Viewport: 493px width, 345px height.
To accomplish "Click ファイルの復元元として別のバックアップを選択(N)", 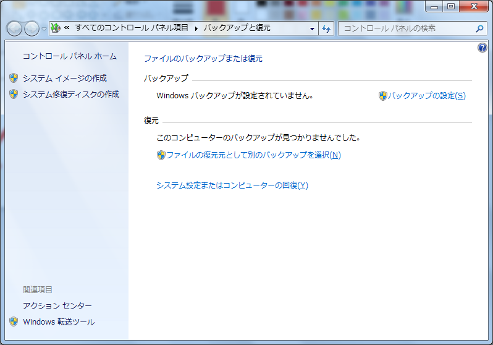I will click(253, 155).
